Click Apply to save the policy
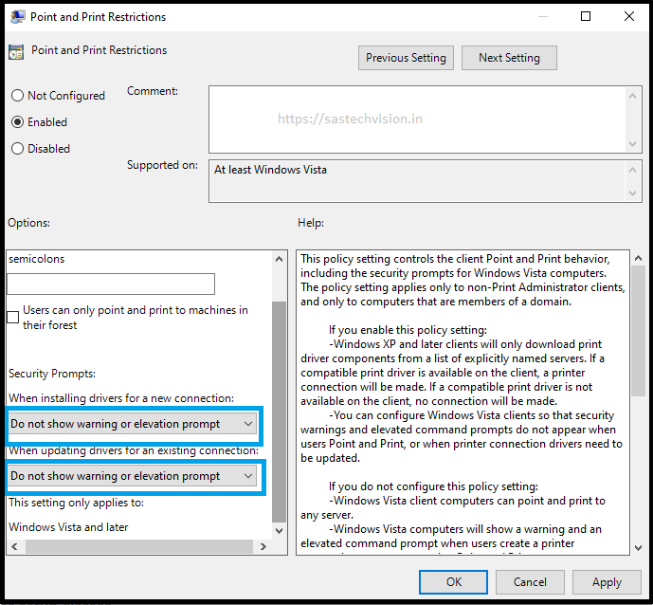Screen dimensions: 653x605 (x=607, y=582)
